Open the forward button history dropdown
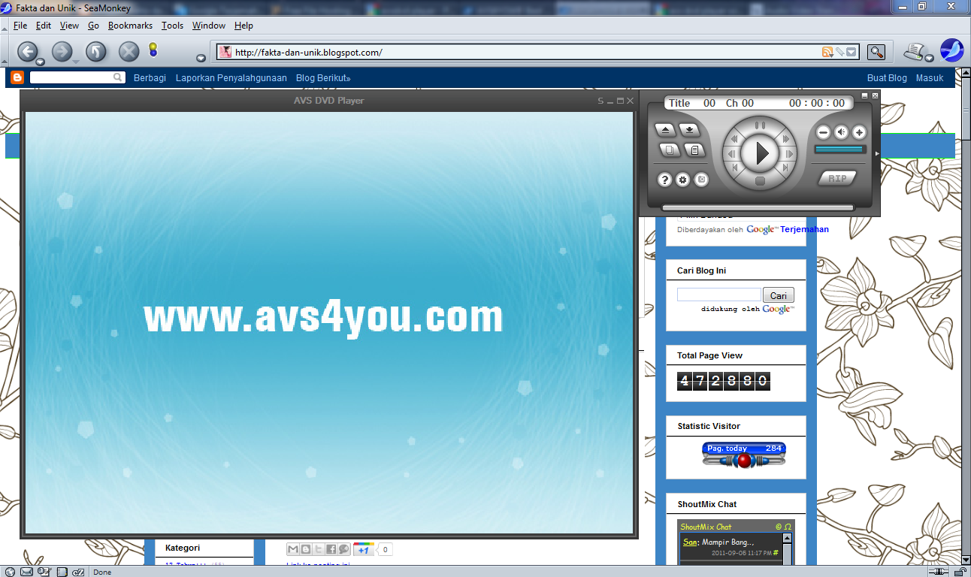Image resolution: width=971 pixels, height=577 pixels. 76,60
